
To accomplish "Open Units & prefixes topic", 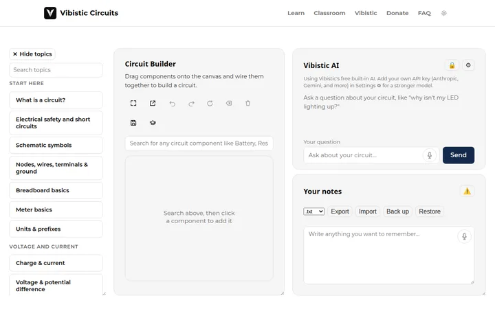I will (56, 229).
